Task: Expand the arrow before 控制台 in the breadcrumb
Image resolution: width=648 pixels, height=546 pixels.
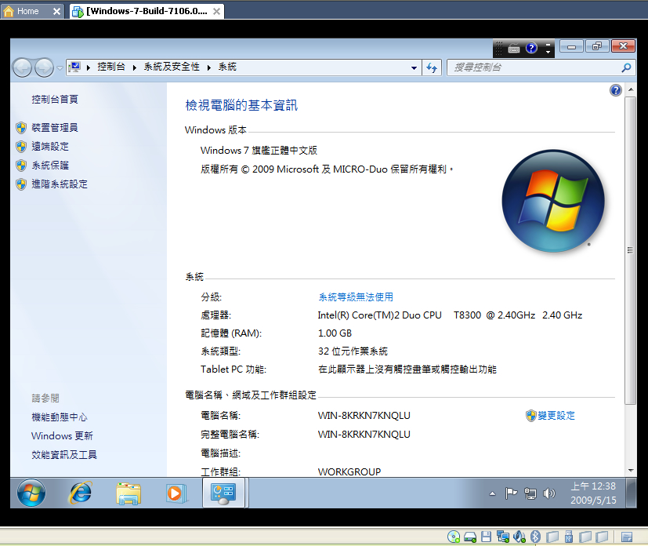Action: pyautogui.click(x=89, y=67)
